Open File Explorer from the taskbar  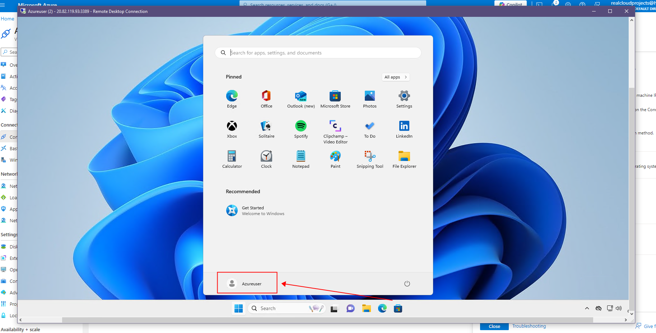coord(366,308)
